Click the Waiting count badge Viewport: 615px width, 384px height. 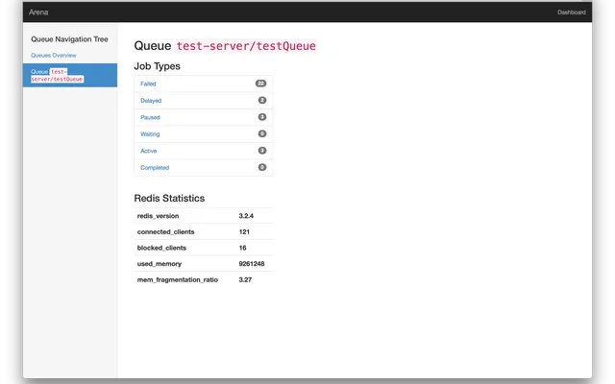262,134
